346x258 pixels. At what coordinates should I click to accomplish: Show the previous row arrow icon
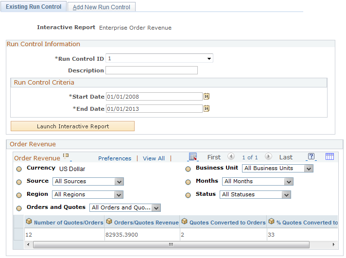(231, 157)
